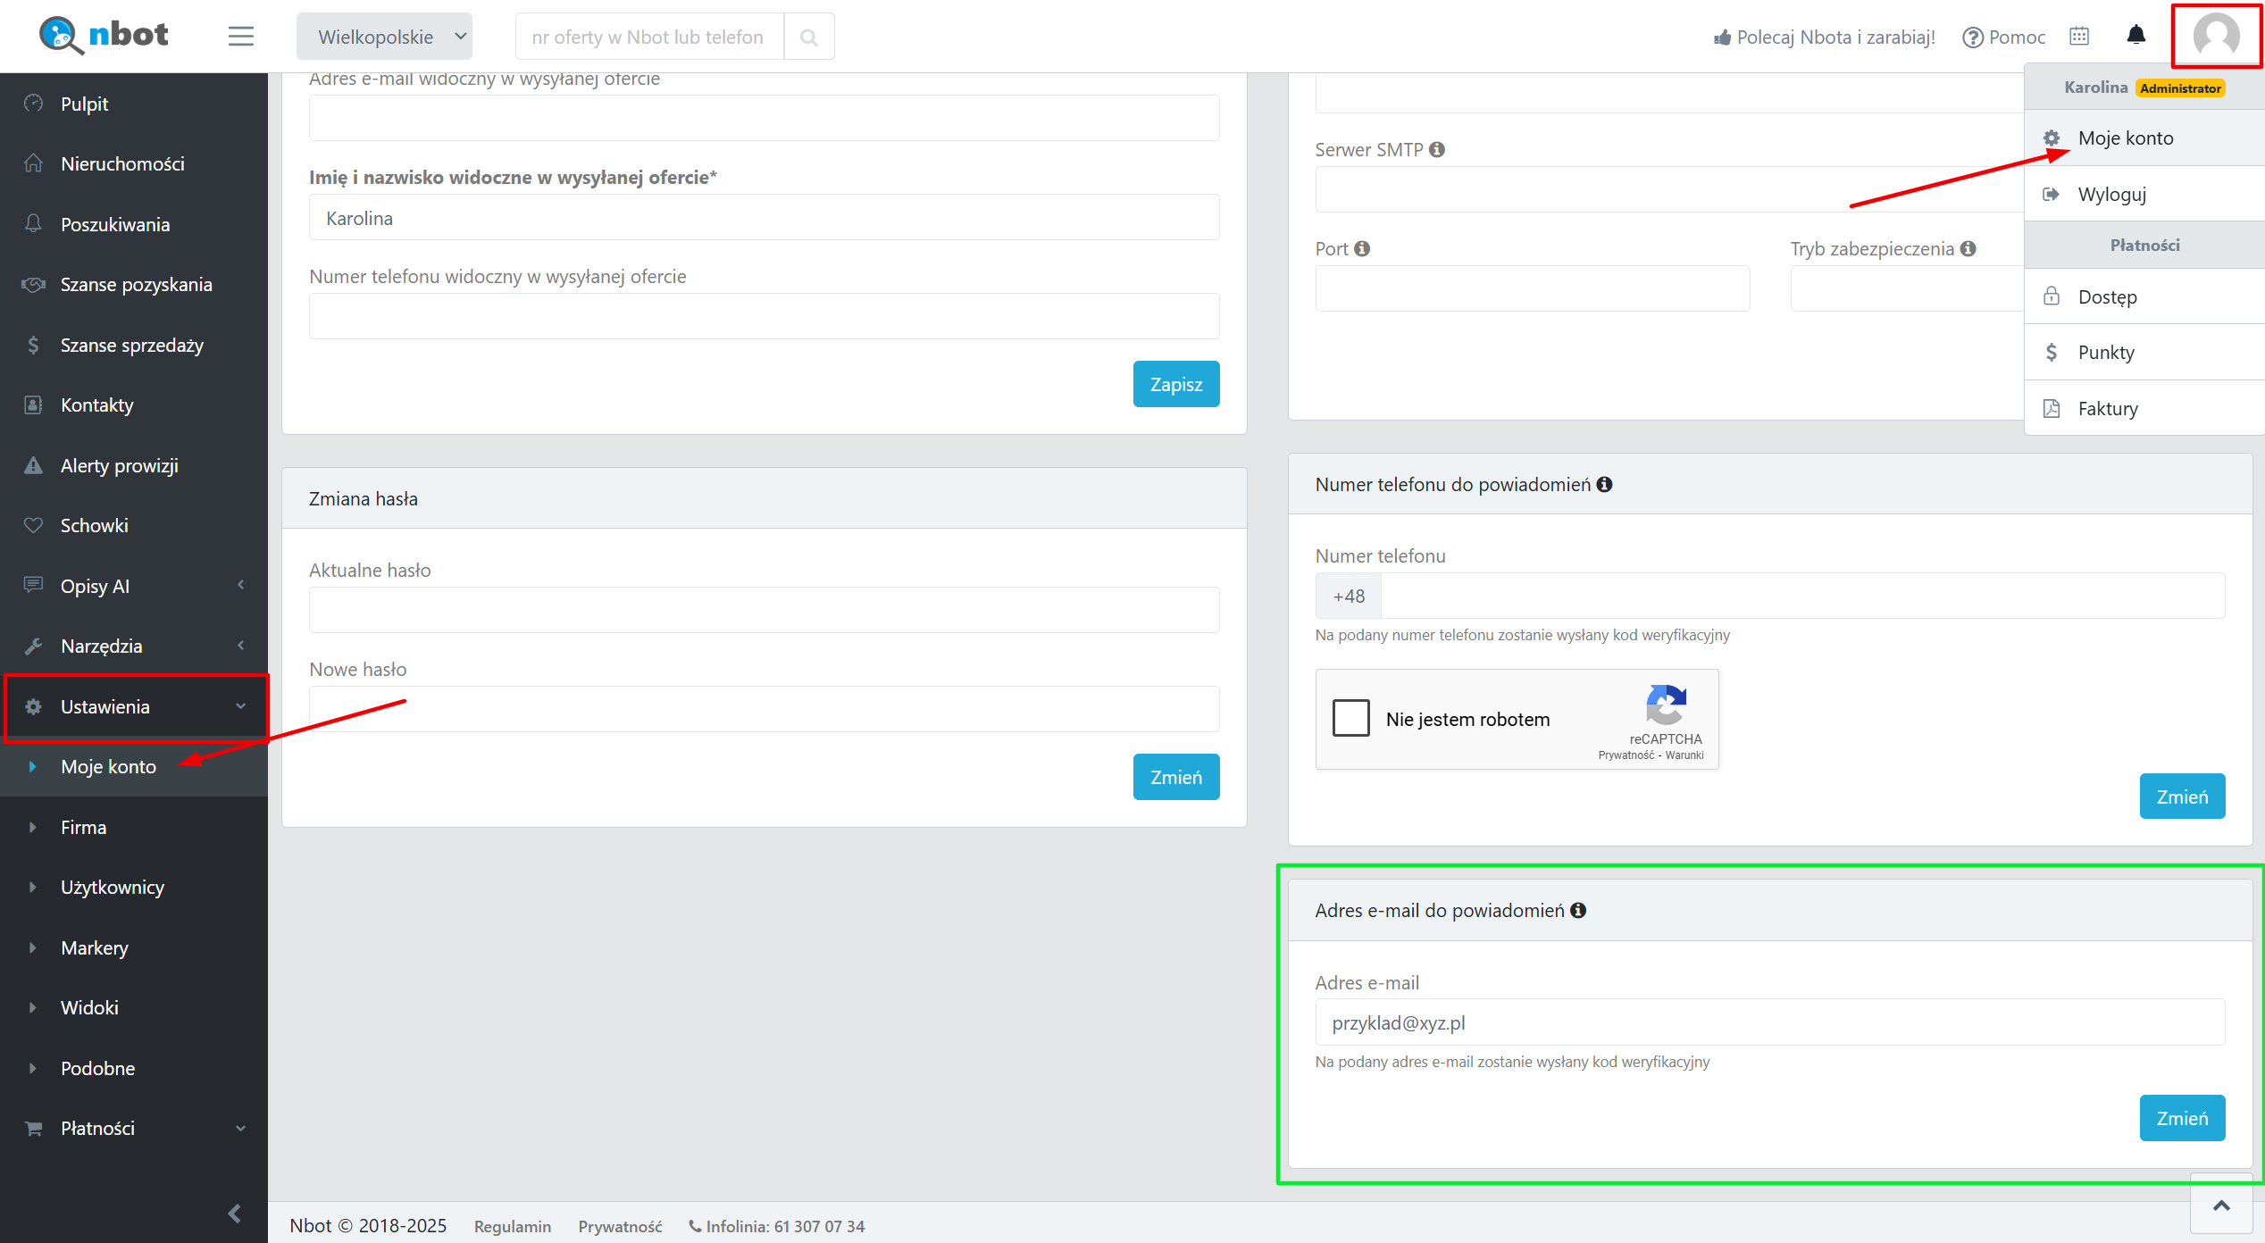Click info icon beside Adres e-mail do powiadomień

1578,910
